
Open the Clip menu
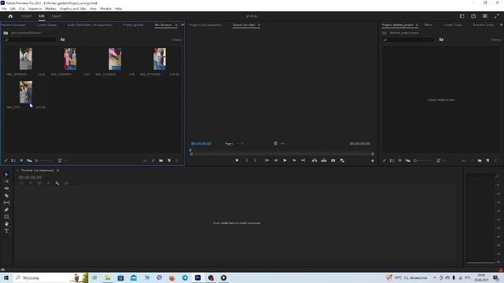(22, 9)
